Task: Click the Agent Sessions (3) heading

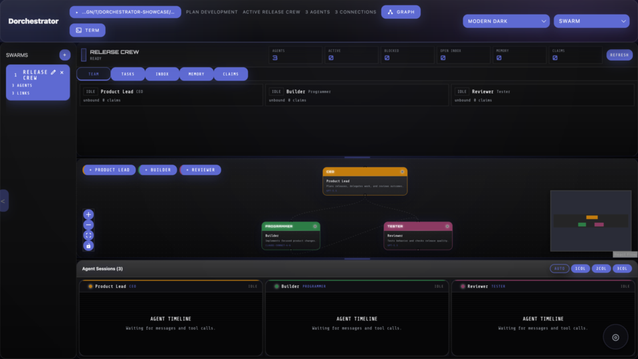Action: (102, 269)
